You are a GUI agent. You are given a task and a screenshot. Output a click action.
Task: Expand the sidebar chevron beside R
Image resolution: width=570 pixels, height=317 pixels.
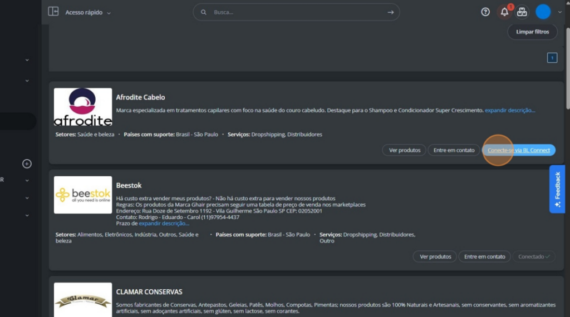27,180
